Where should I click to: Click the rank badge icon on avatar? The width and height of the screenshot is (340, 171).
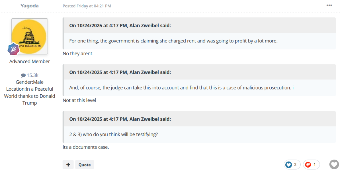pos(13,49)
